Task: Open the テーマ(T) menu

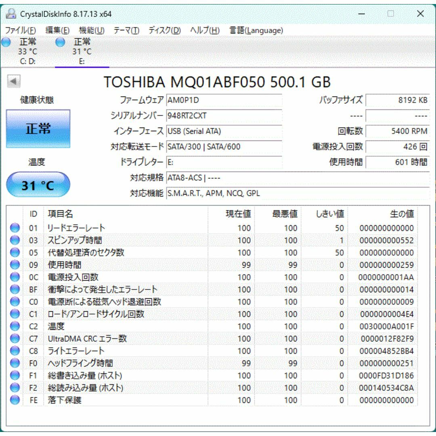Action: pos(126,30)
